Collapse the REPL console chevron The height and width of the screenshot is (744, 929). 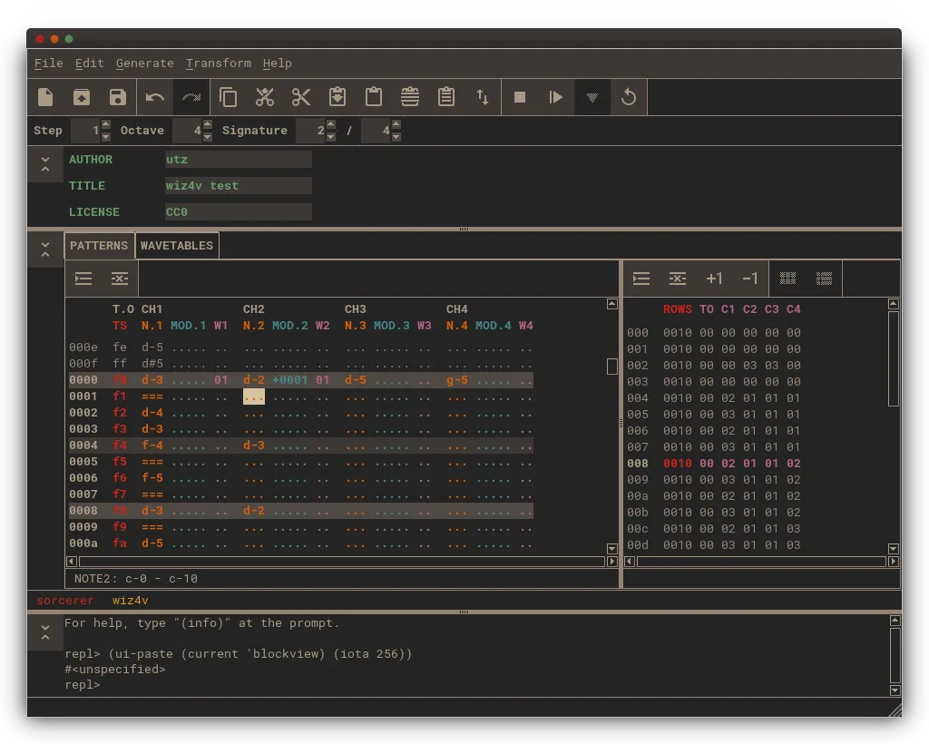(x=44, y=632)
